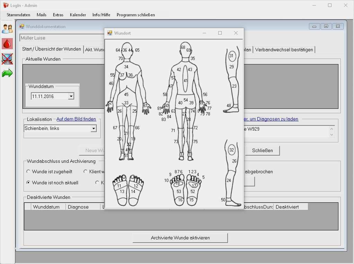Select location 32 on lower side leg
354x264 pixels.
231,150
